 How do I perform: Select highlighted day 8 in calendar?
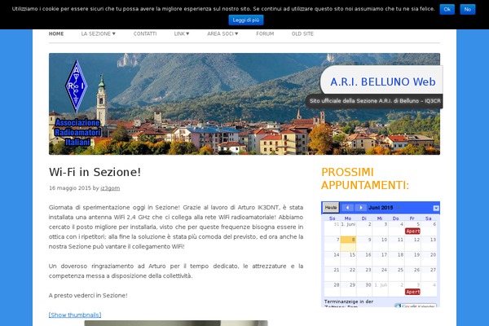pos(348,244)
